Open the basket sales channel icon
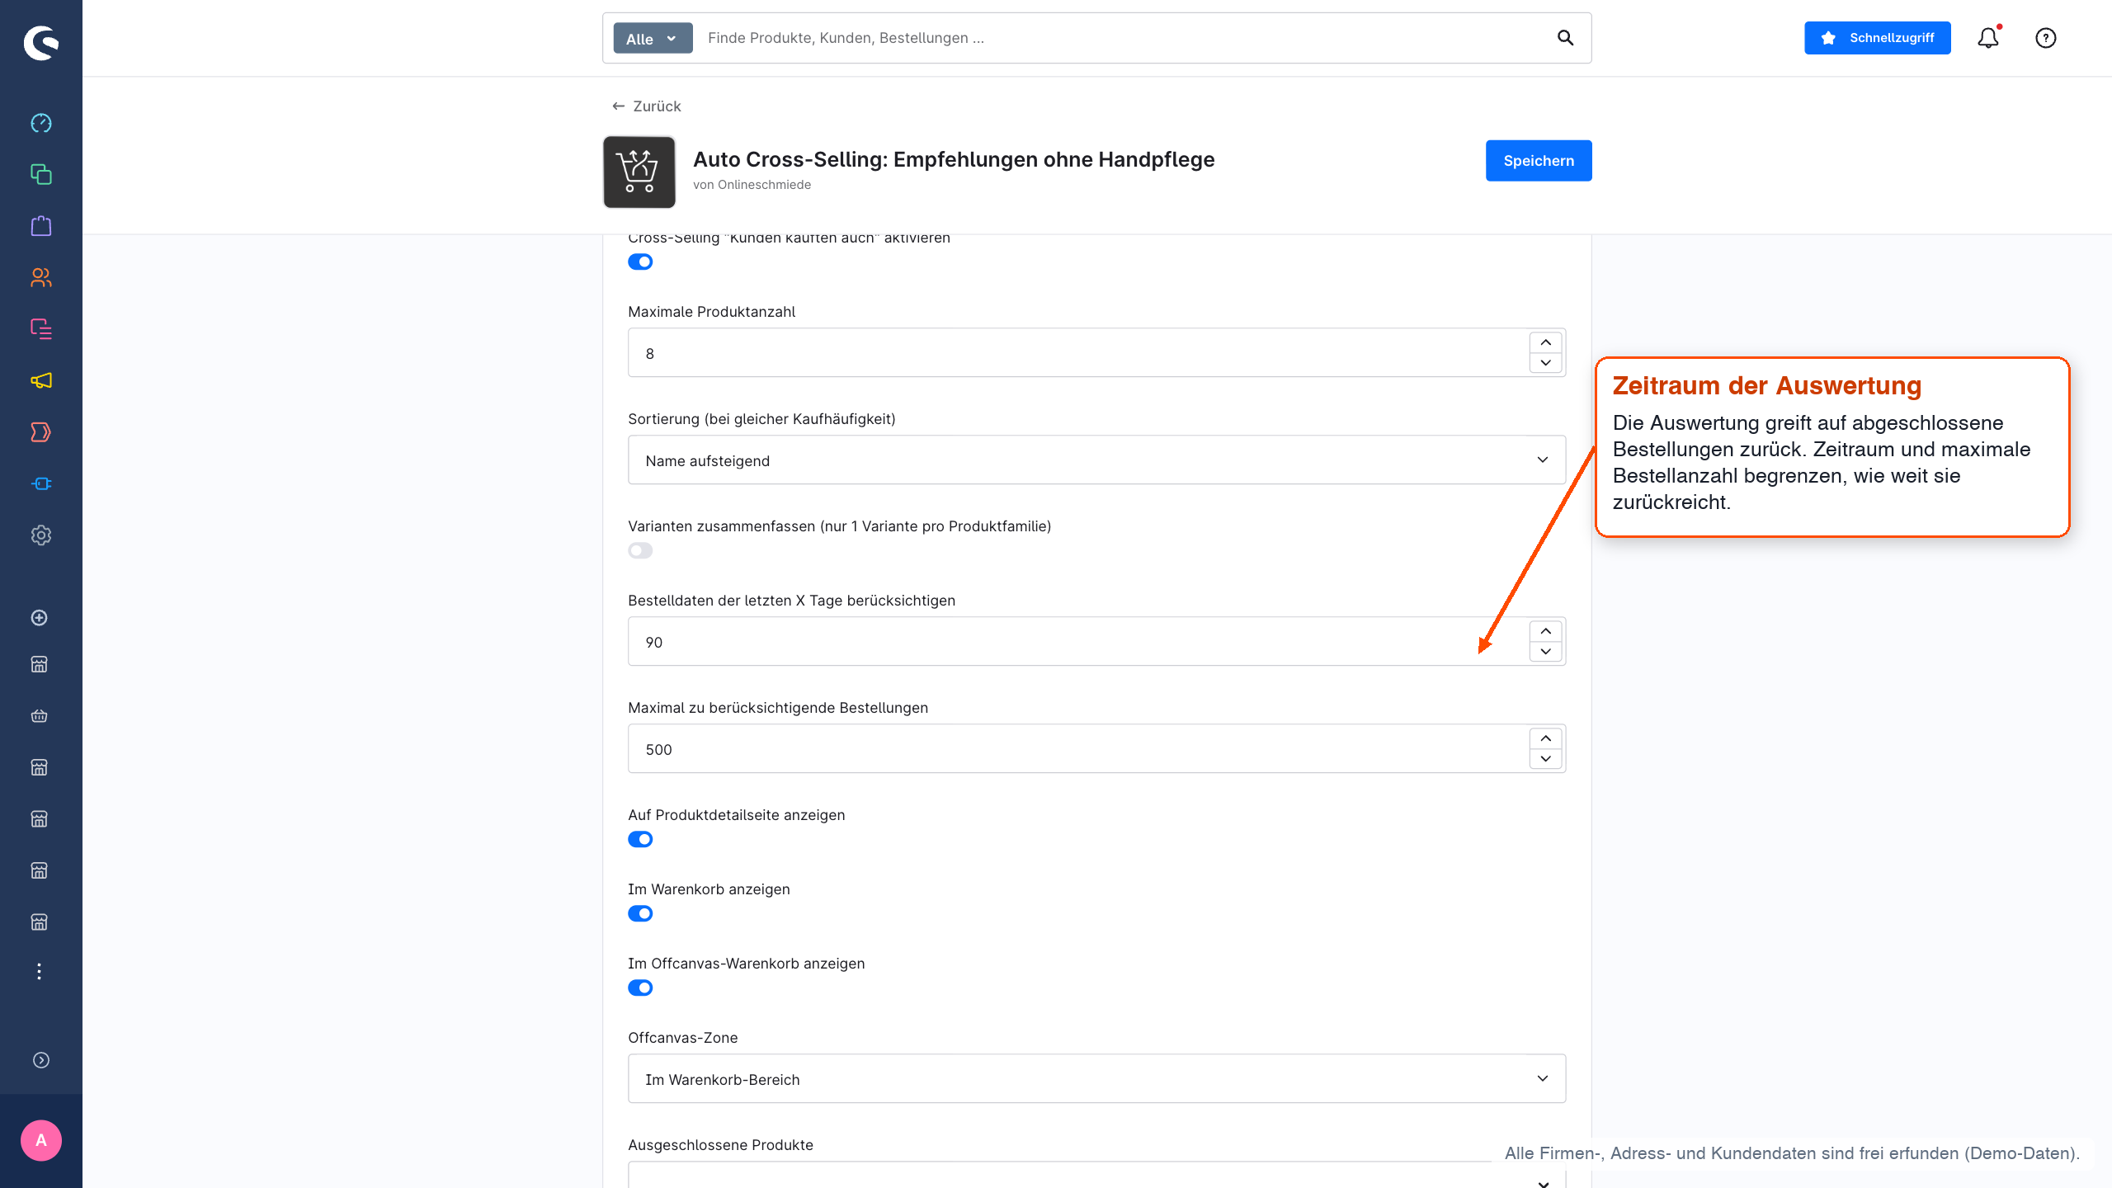The width and height of the screenshot is (2112, 1188). pos(39,716)
